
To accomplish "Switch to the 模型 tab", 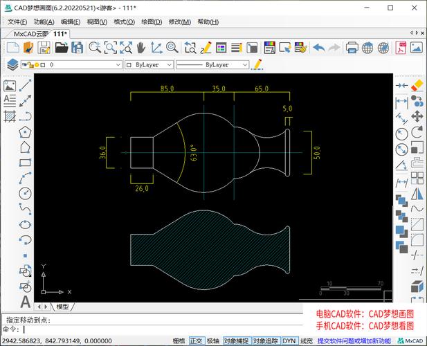I will coord(63,307).
